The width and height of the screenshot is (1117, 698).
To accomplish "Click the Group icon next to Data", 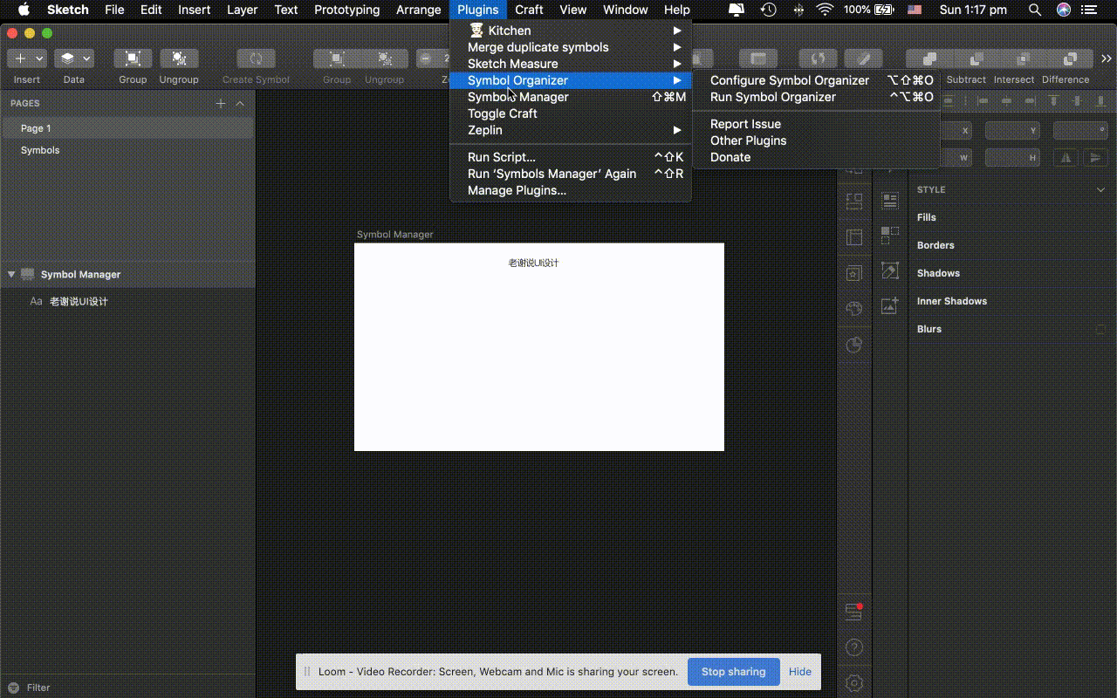I will point(133,58).
